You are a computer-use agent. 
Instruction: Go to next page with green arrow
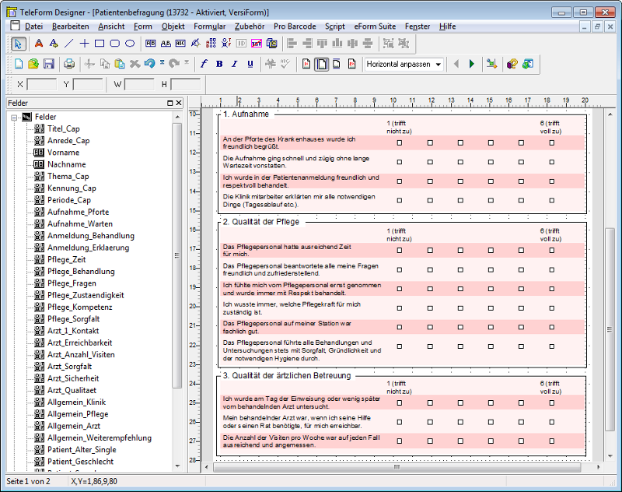(x=472, y=64)
